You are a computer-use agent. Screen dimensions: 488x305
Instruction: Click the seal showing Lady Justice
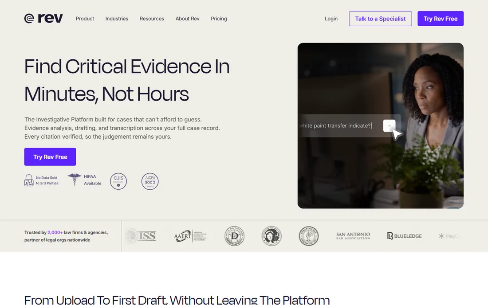[x=272, y=236]
